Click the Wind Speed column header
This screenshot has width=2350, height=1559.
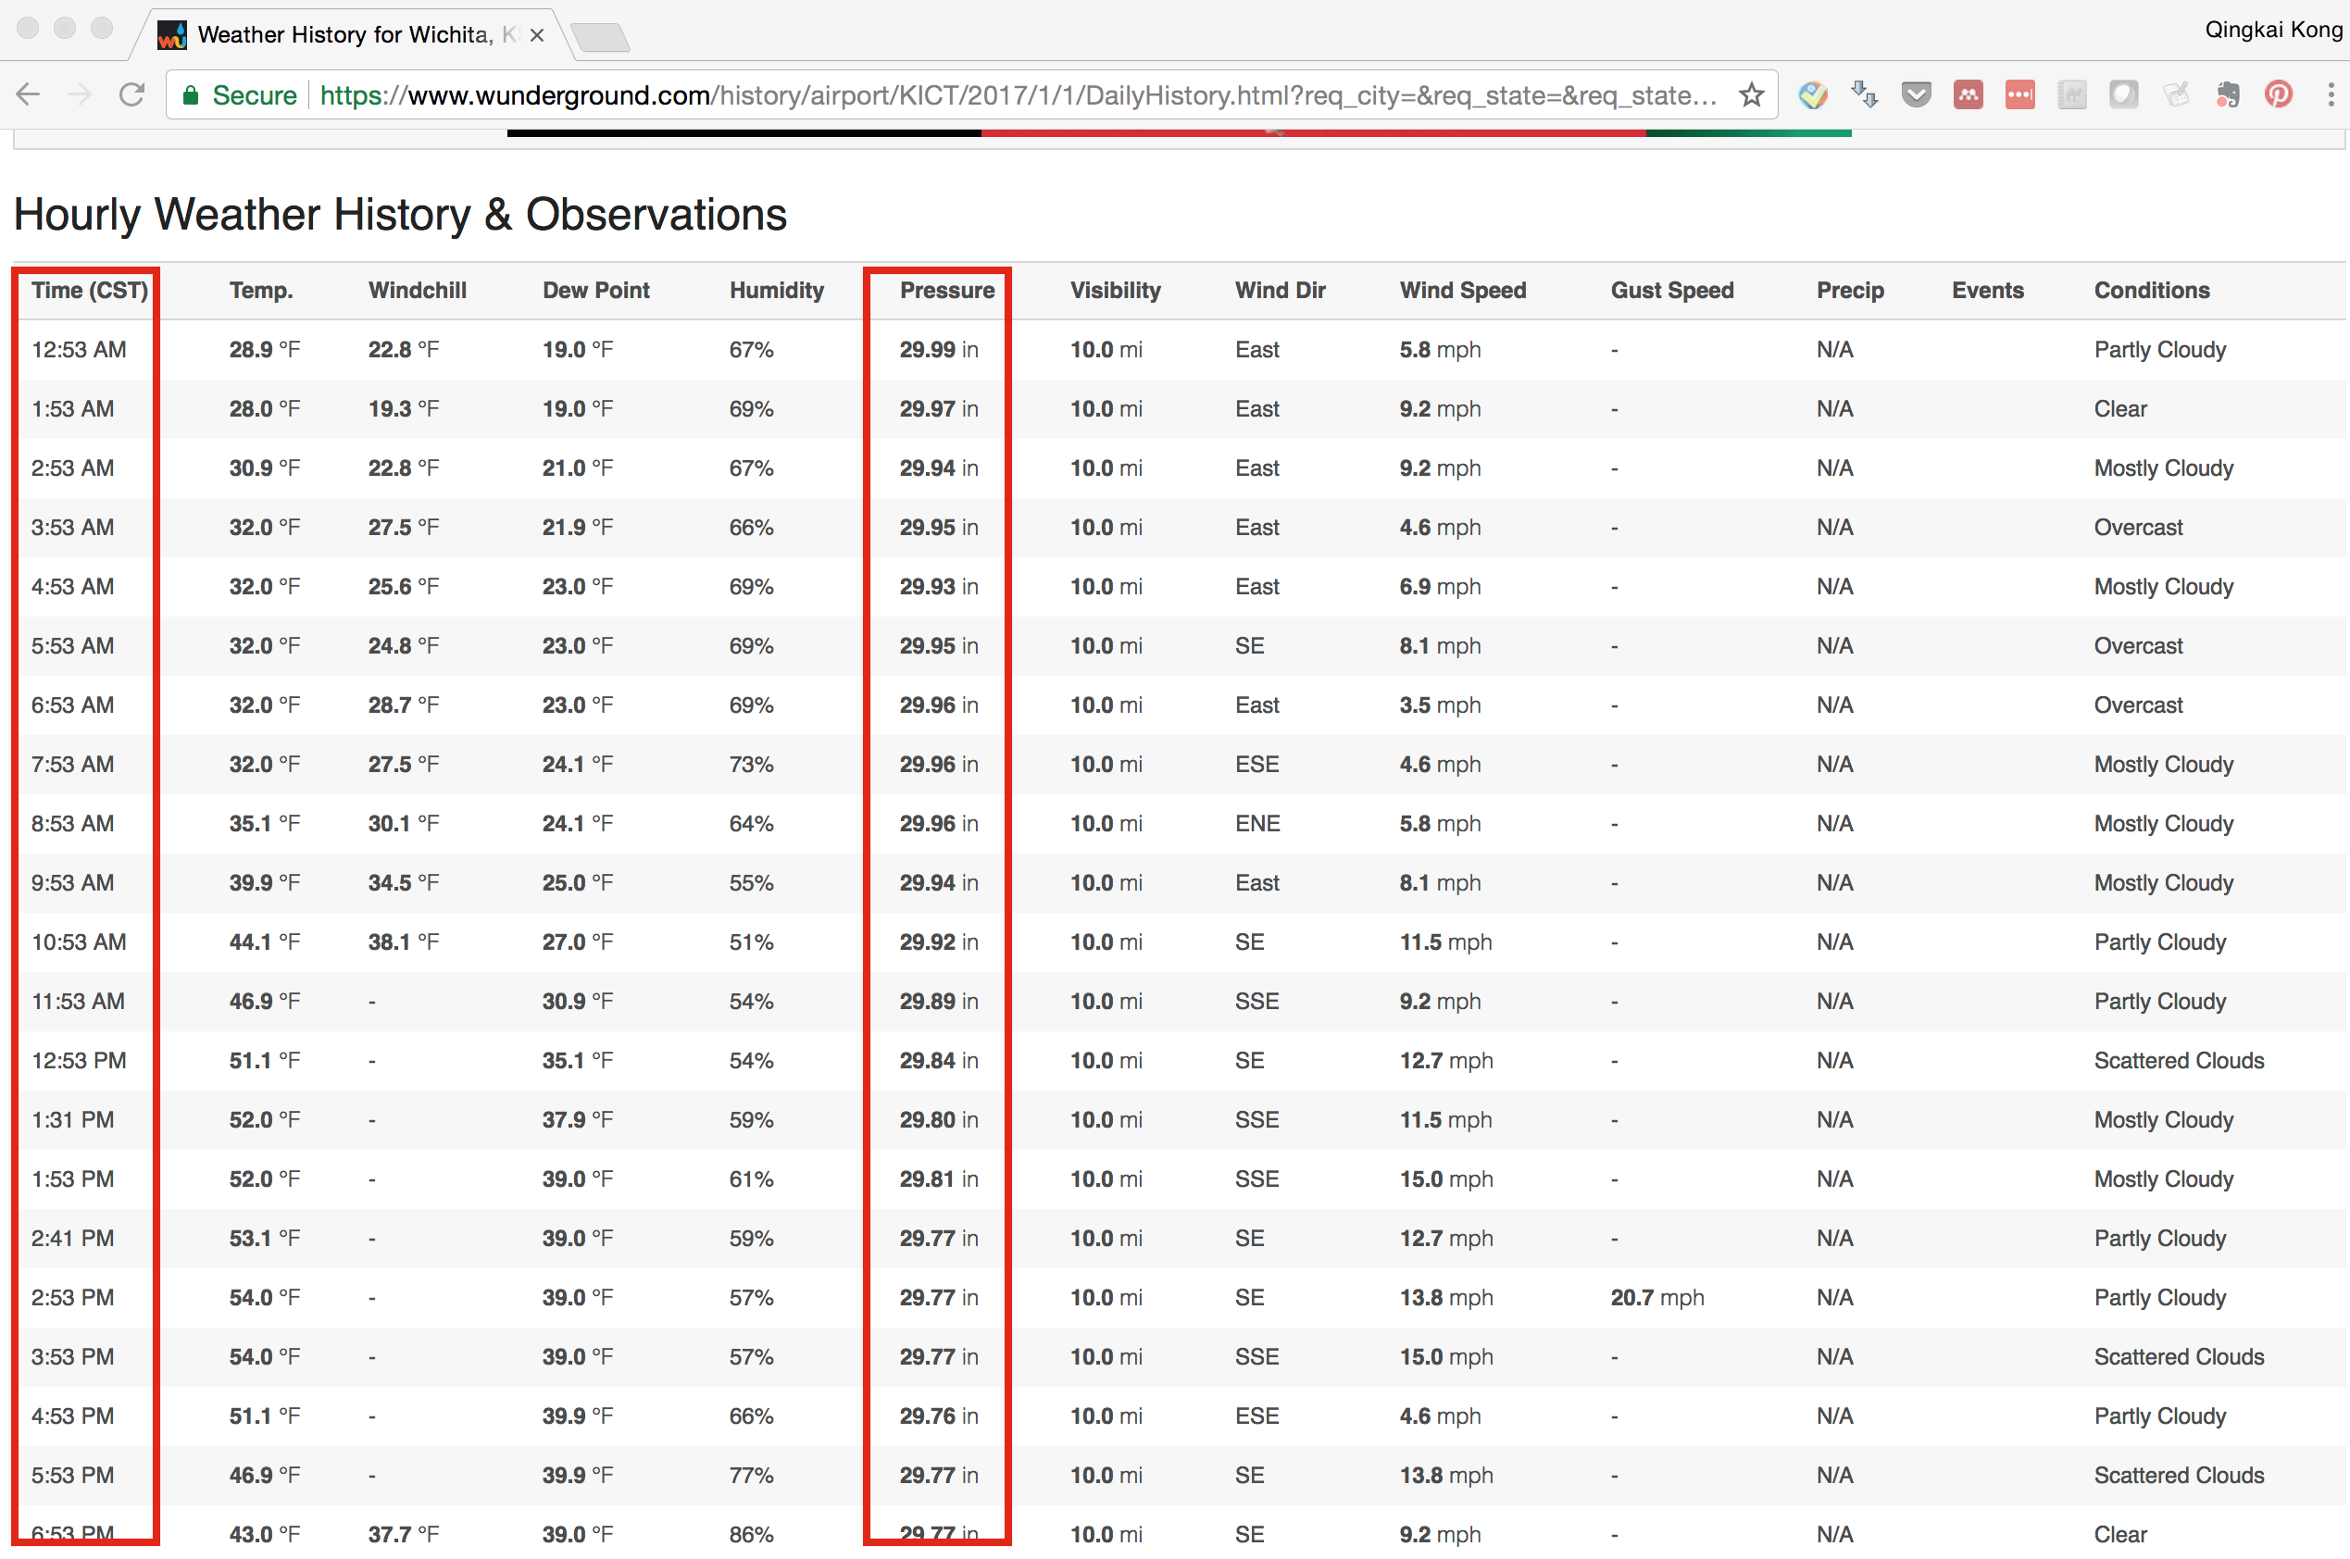[x=1462, y=291]
